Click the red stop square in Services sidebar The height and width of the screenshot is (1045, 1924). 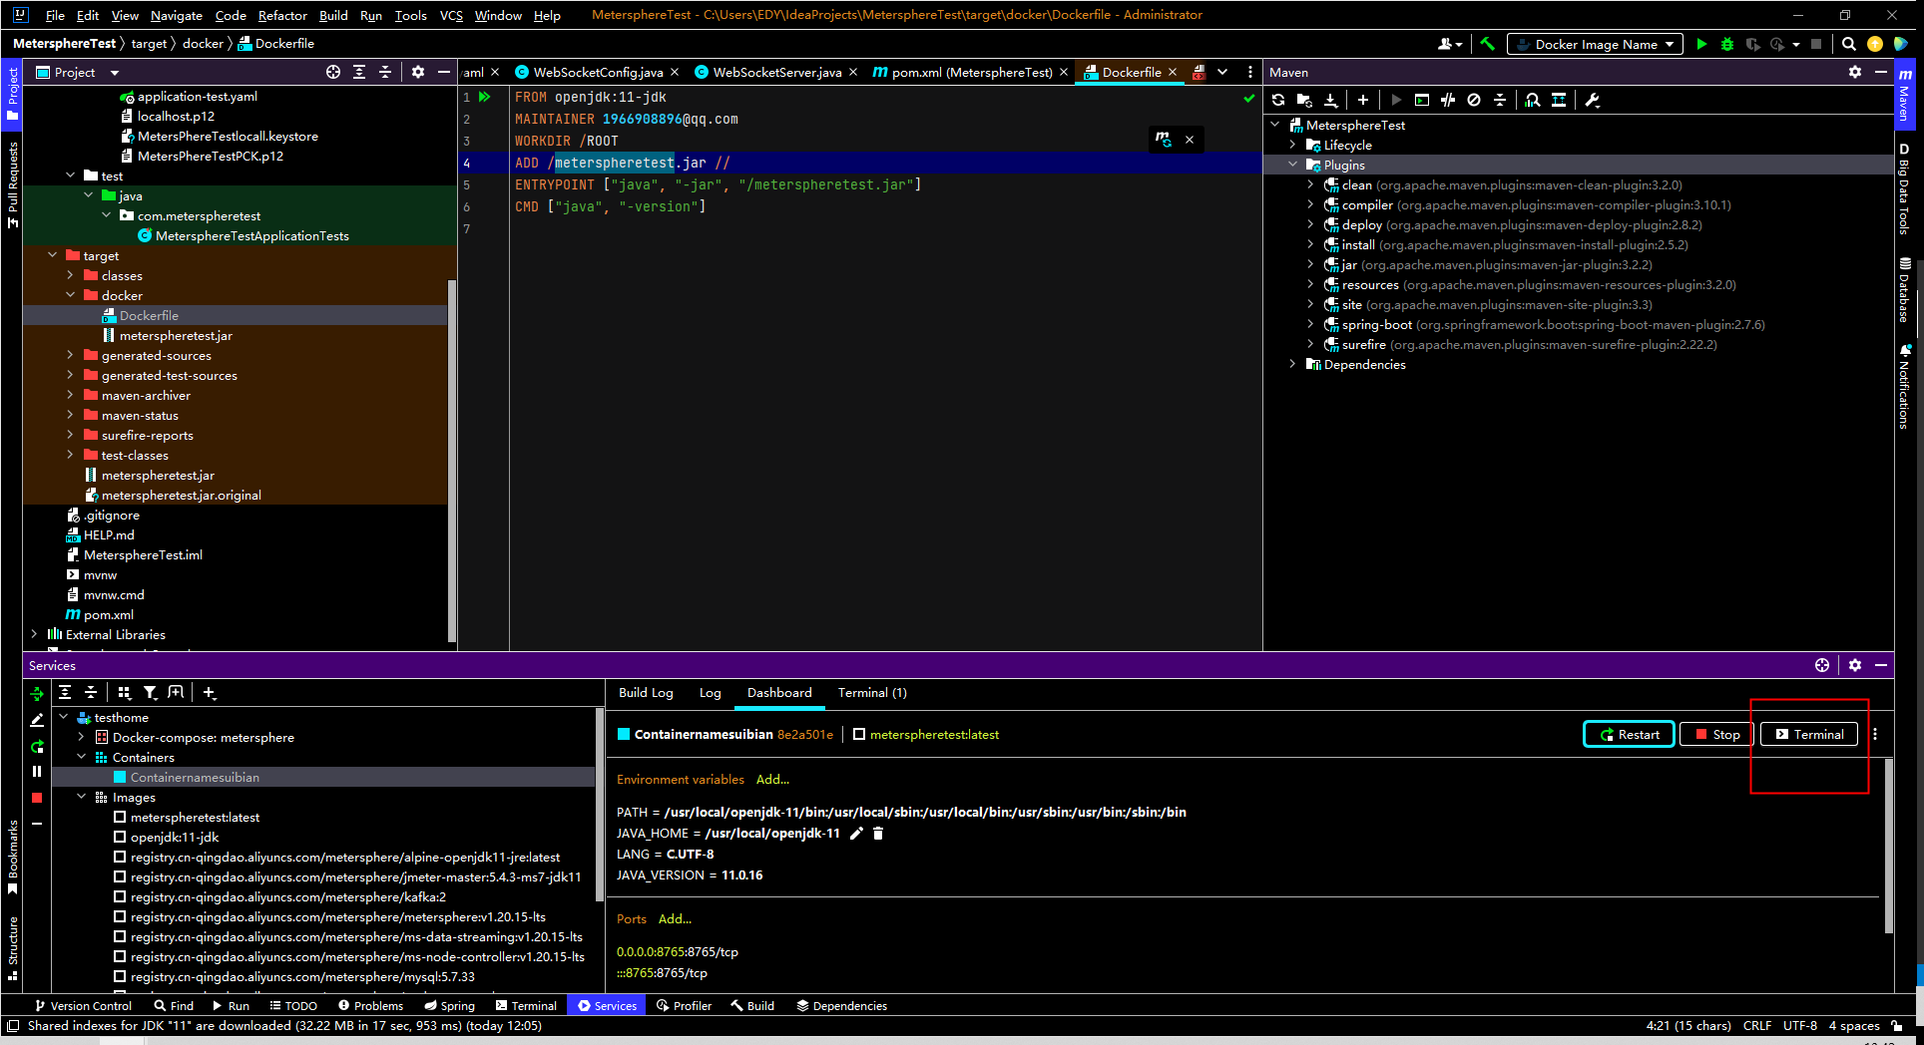pos(37,798)
